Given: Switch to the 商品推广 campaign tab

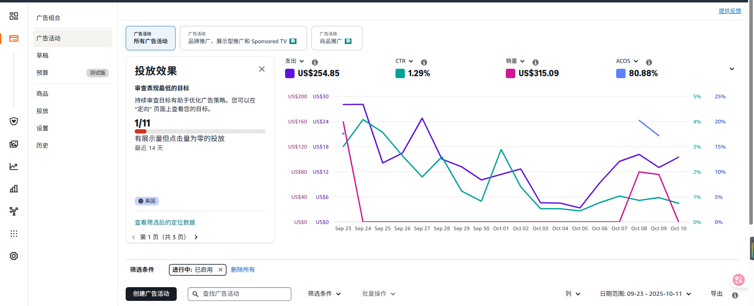Looking at the screenshot, I should [337, 38].
